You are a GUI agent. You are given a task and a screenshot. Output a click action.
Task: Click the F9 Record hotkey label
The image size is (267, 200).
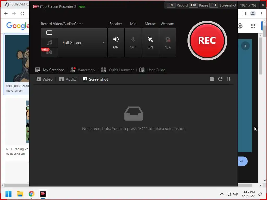click(177, 5)
